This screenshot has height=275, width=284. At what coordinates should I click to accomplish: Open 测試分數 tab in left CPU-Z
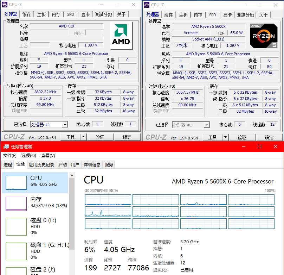click(x=103, y=14)
